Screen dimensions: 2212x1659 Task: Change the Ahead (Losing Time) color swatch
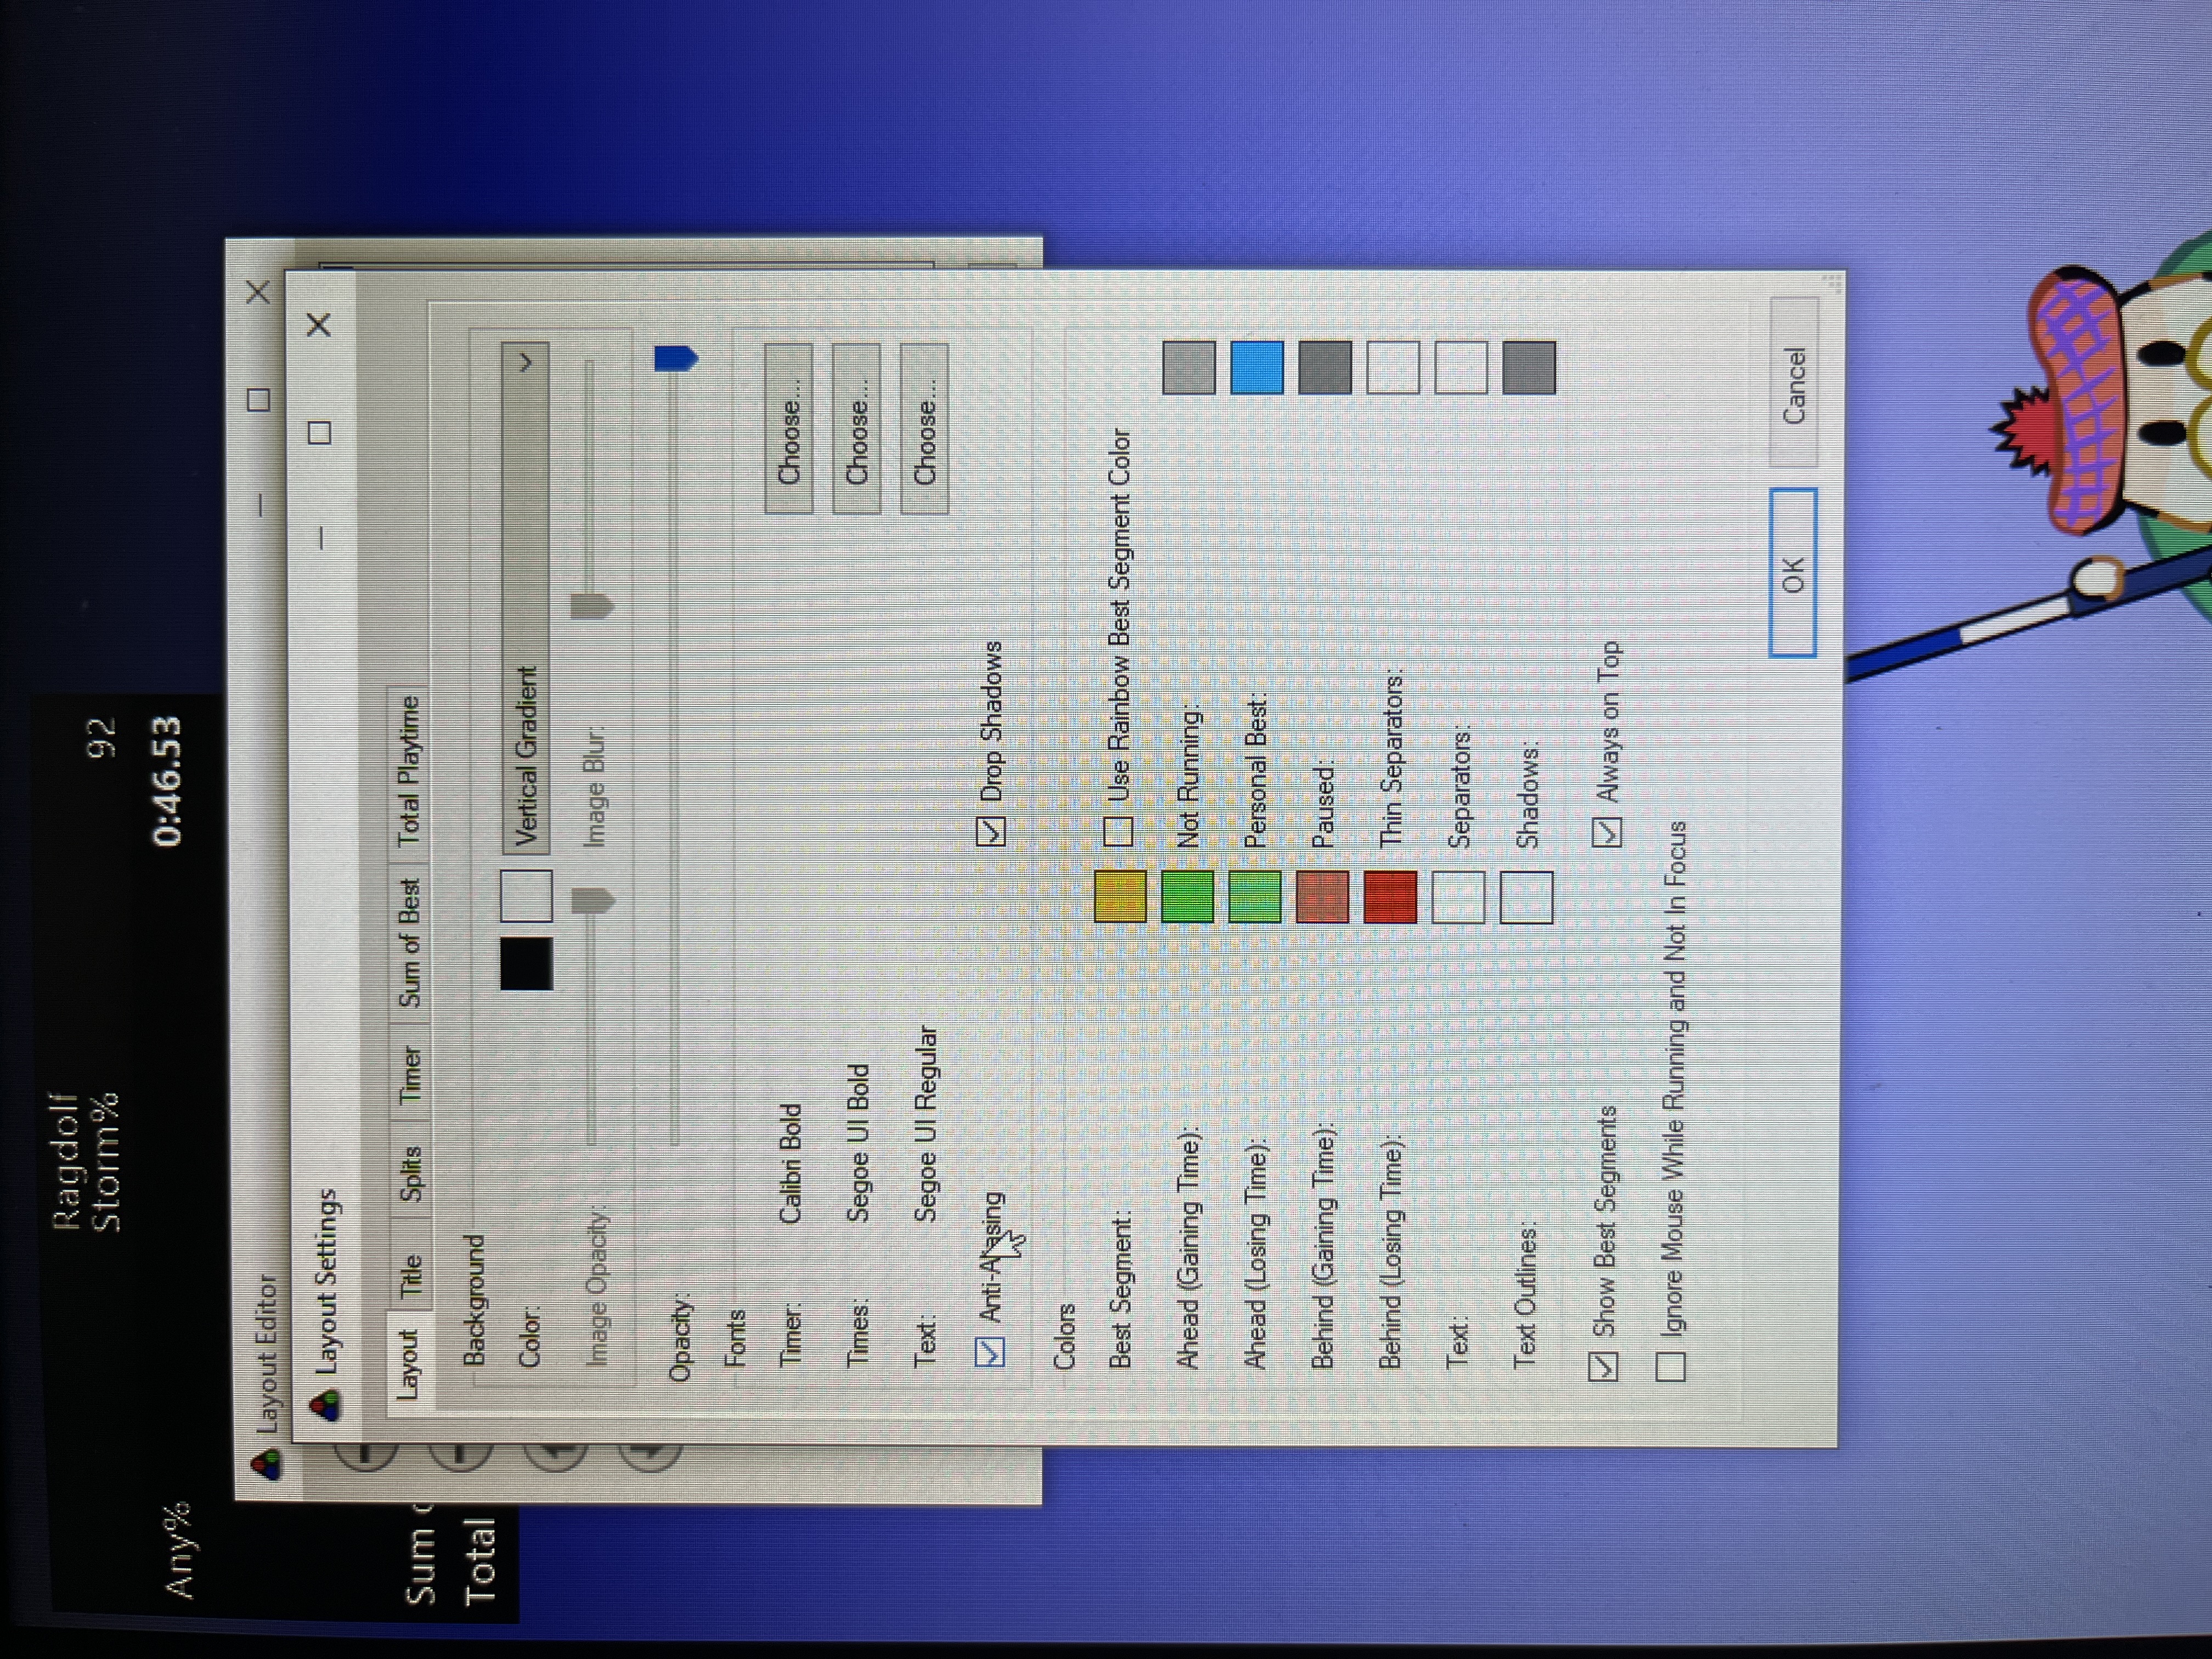(1255, 896)
